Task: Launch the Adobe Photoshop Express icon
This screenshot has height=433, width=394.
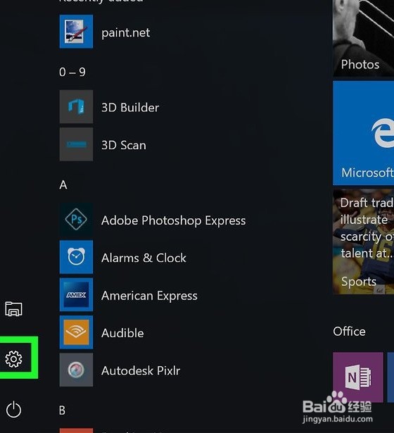Action: [x=76, y=220]
